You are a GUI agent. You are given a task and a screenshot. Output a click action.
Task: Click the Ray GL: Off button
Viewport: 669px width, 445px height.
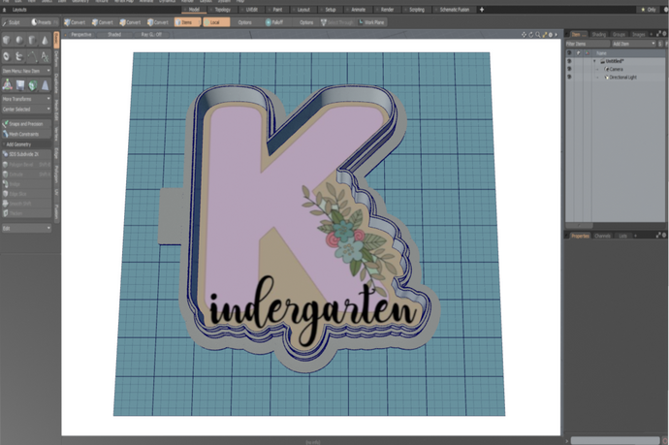click(151, 35)
